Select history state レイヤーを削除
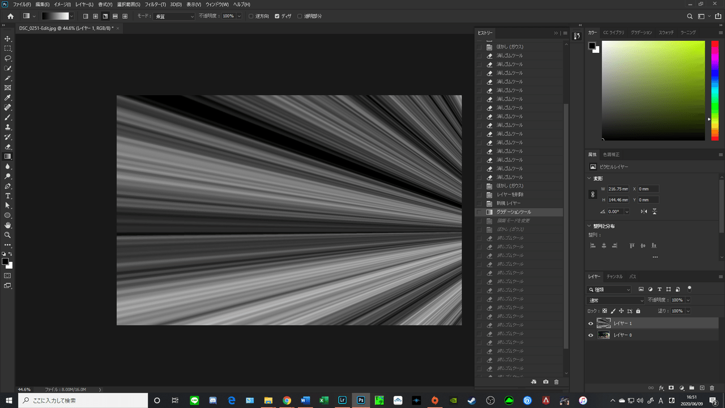Viewport: 725px width, 408px height. click(519, 194)
